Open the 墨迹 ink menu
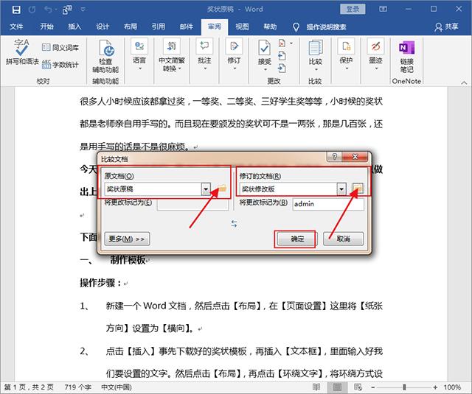 (x=375, y=54)
